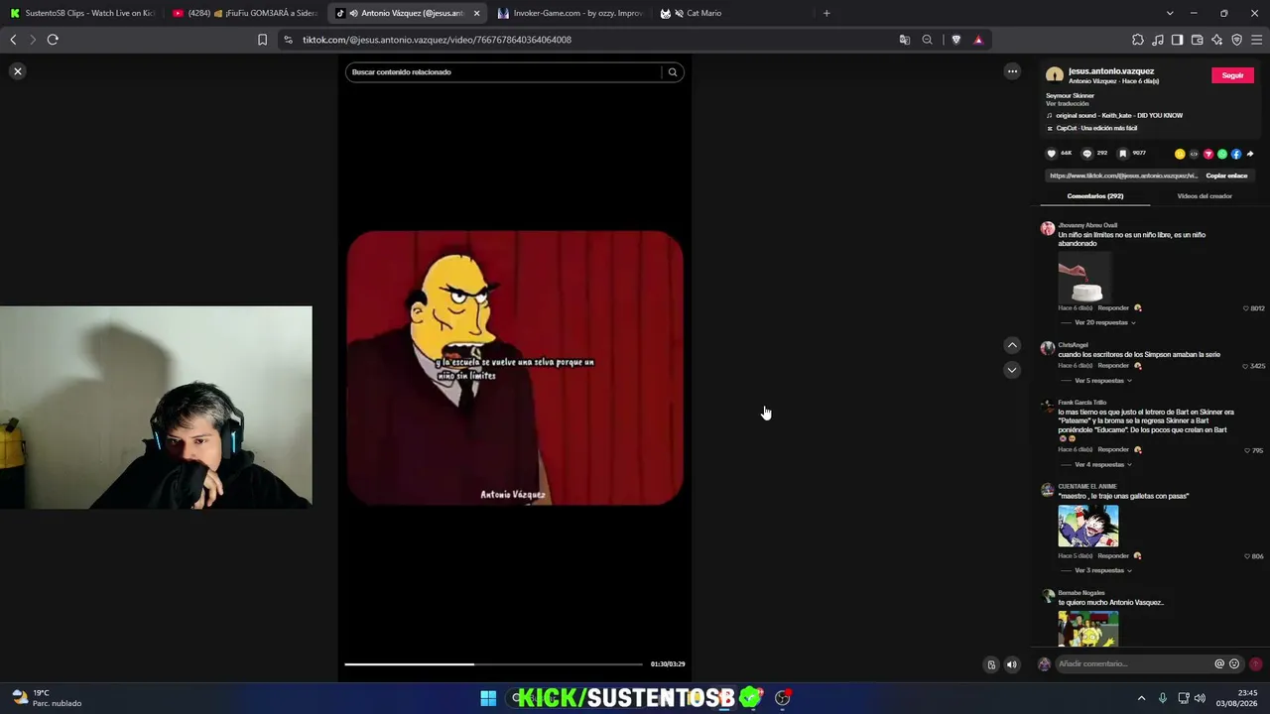This screenshot has height=714, width=1270.
Task: Open more share options arrow
Action: tap(1250, 154)
